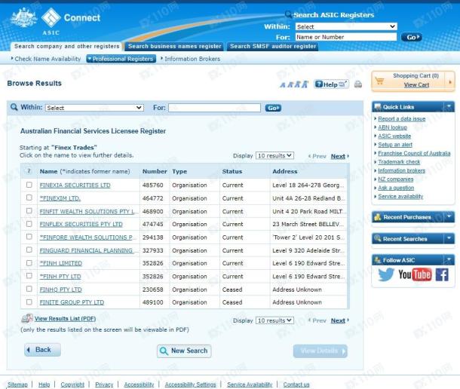Click the Go button in results search bar
460x389 pixels.
click(x=273, y=108)
